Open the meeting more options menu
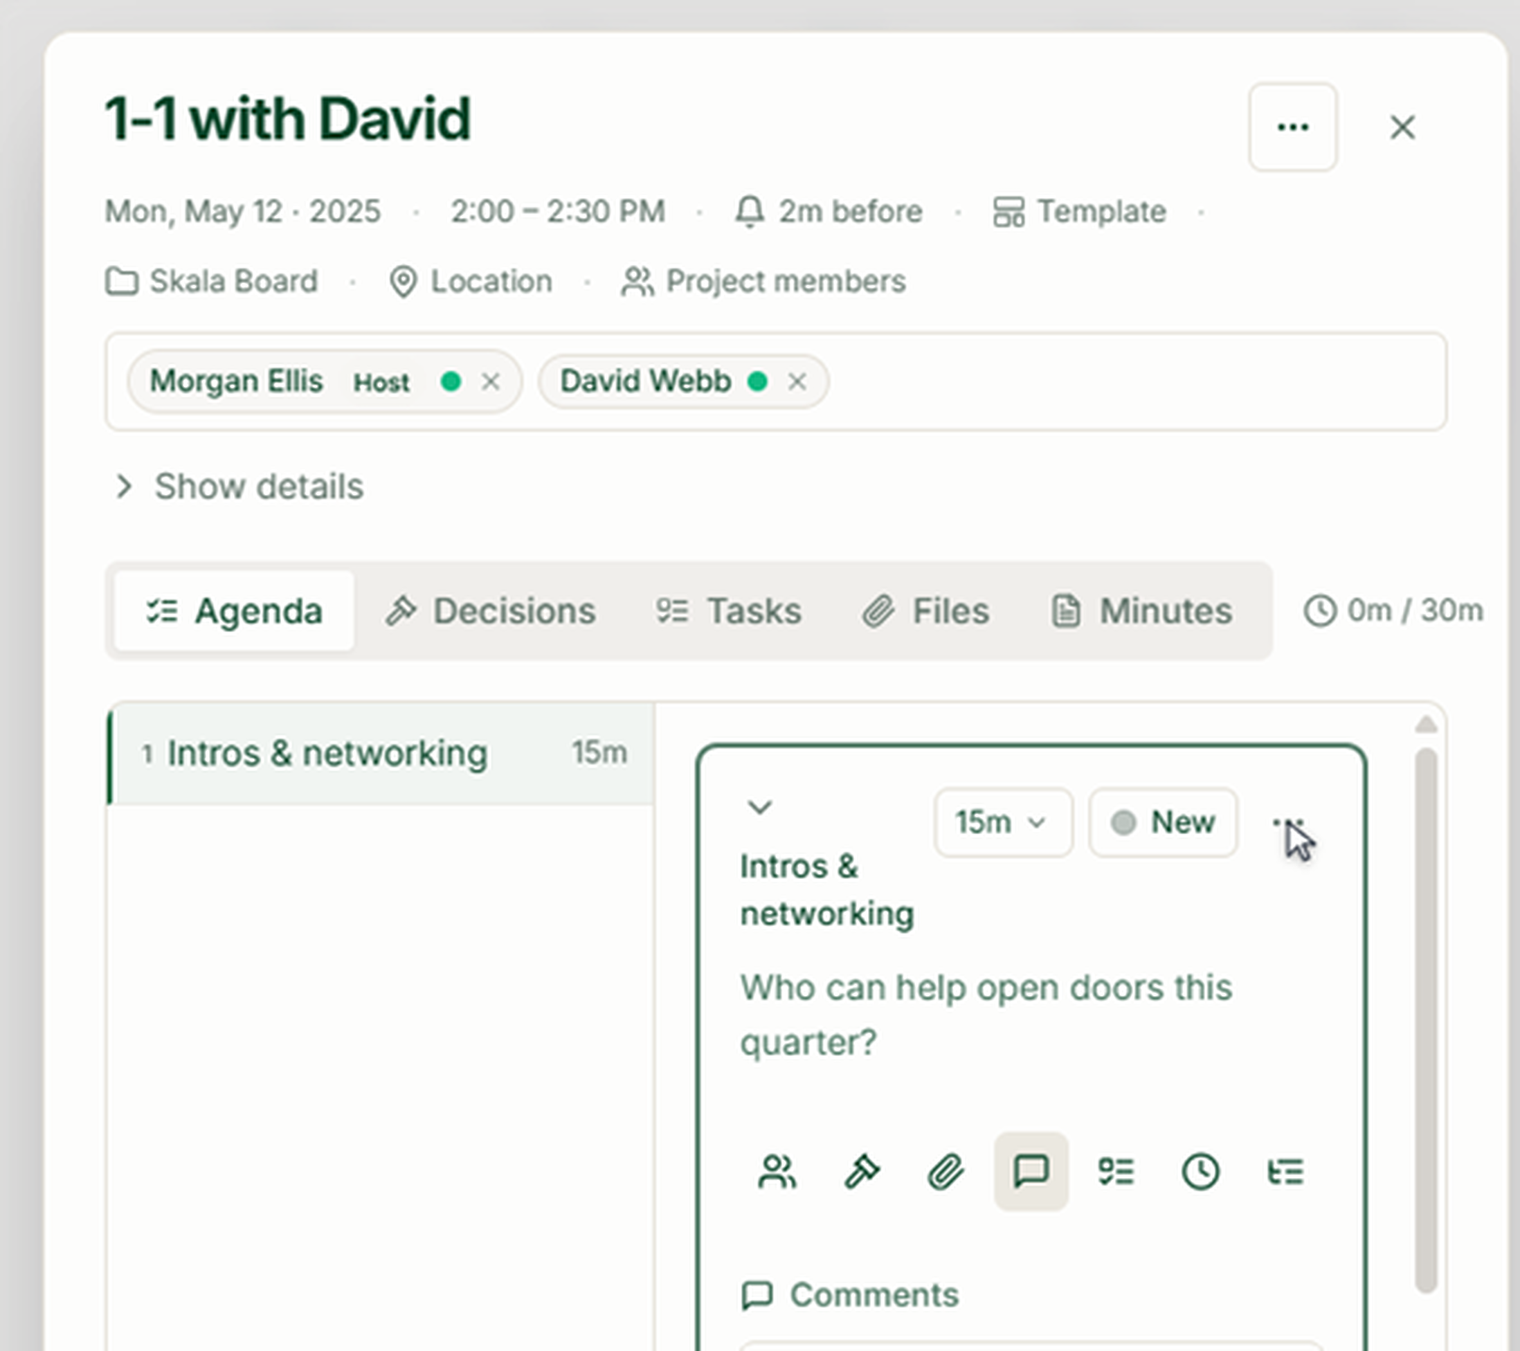Image resolution: width=1520 pixels, height=1351 pixels. click(1292, 127)
